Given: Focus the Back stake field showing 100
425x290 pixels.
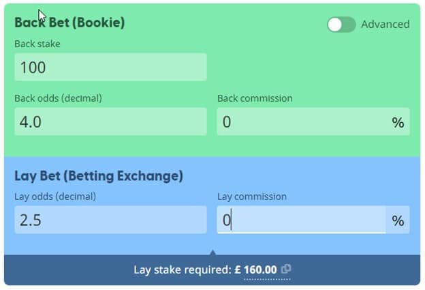Looking at the screenshot, I should [110, 67].
